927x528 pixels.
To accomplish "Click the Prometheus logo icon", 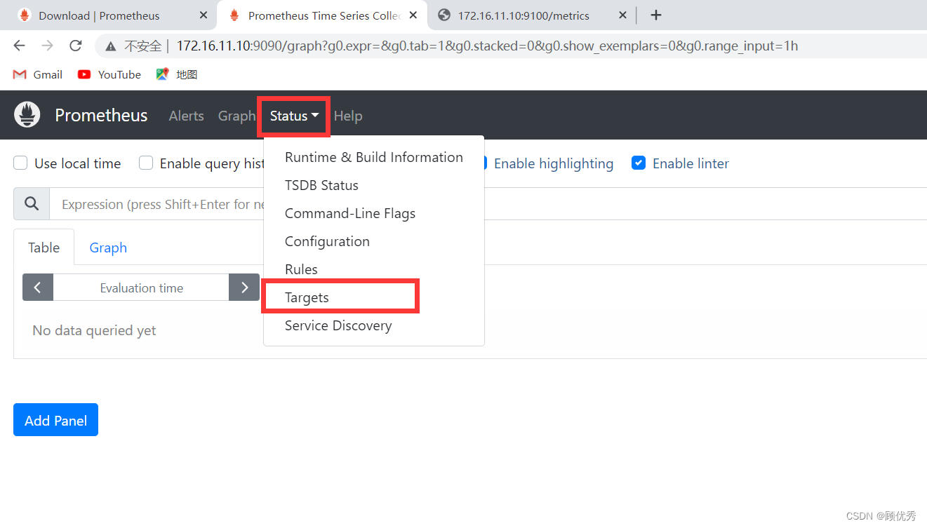I will tap(27, 114).
